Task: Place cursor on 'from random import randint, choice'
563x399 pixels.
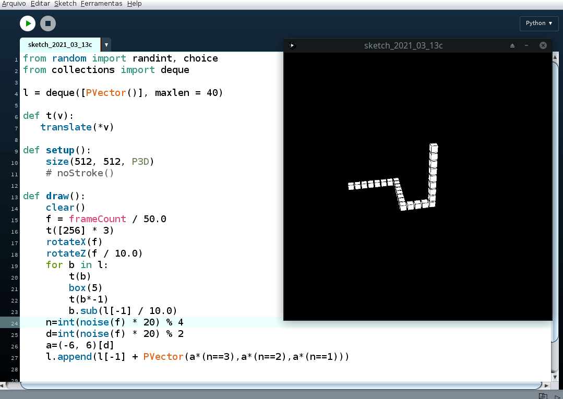Action: pos(121,58)
